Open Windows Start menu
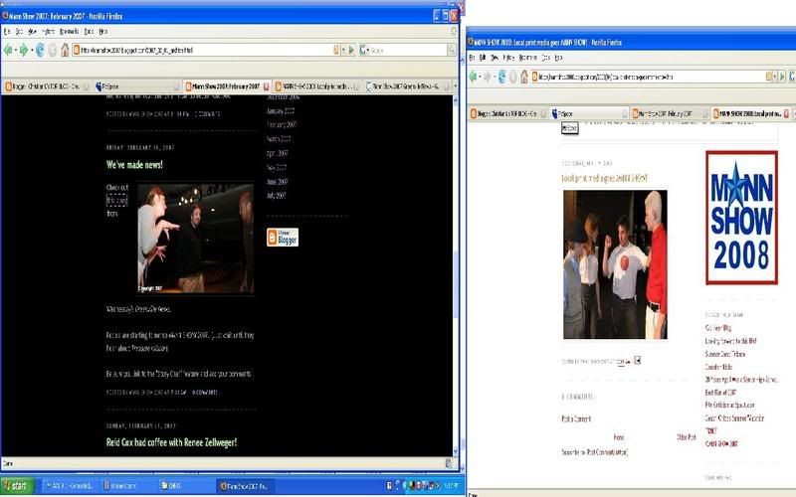Image resolution: width=796 pixels, height=497 pixels. point(17,486)
